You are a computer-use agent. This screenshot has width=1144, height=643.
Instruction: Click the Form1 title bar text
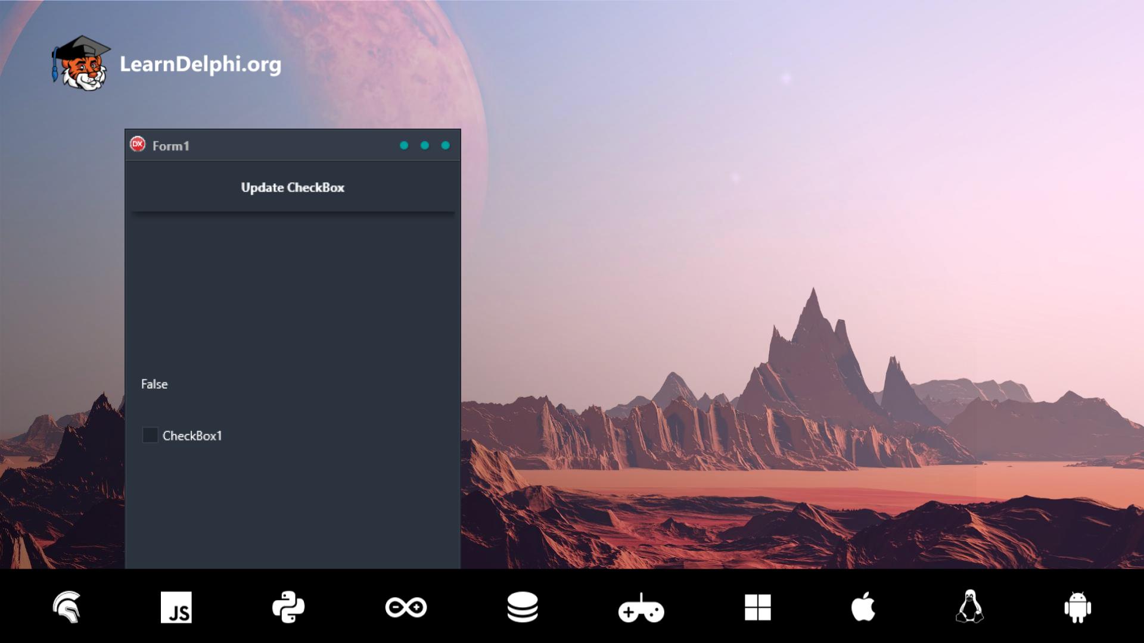[x=171, y=146]
